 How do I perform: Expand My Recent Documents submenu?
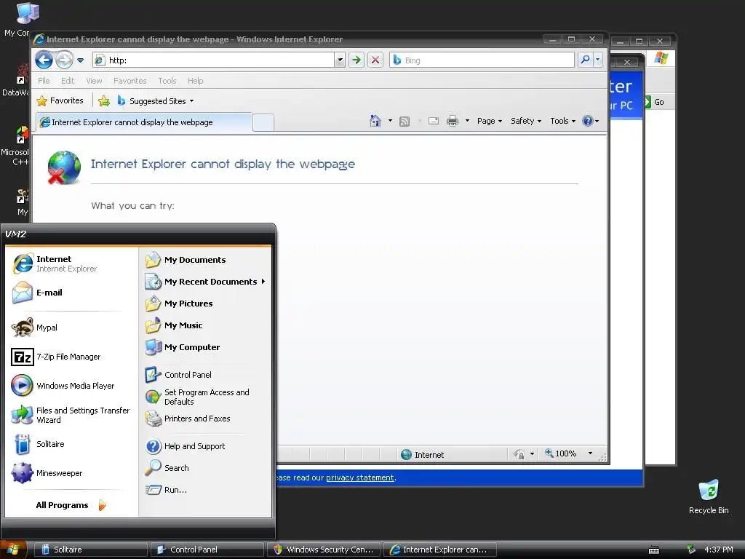(x=205, y=282)
